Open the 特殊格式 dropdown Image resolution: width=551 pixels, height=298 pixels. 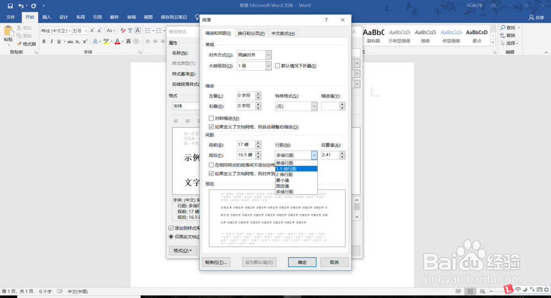[x=314, y=106]
